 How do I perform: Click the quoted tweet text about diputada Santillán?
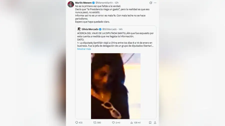pyautogui.click(x=115, y=39)
